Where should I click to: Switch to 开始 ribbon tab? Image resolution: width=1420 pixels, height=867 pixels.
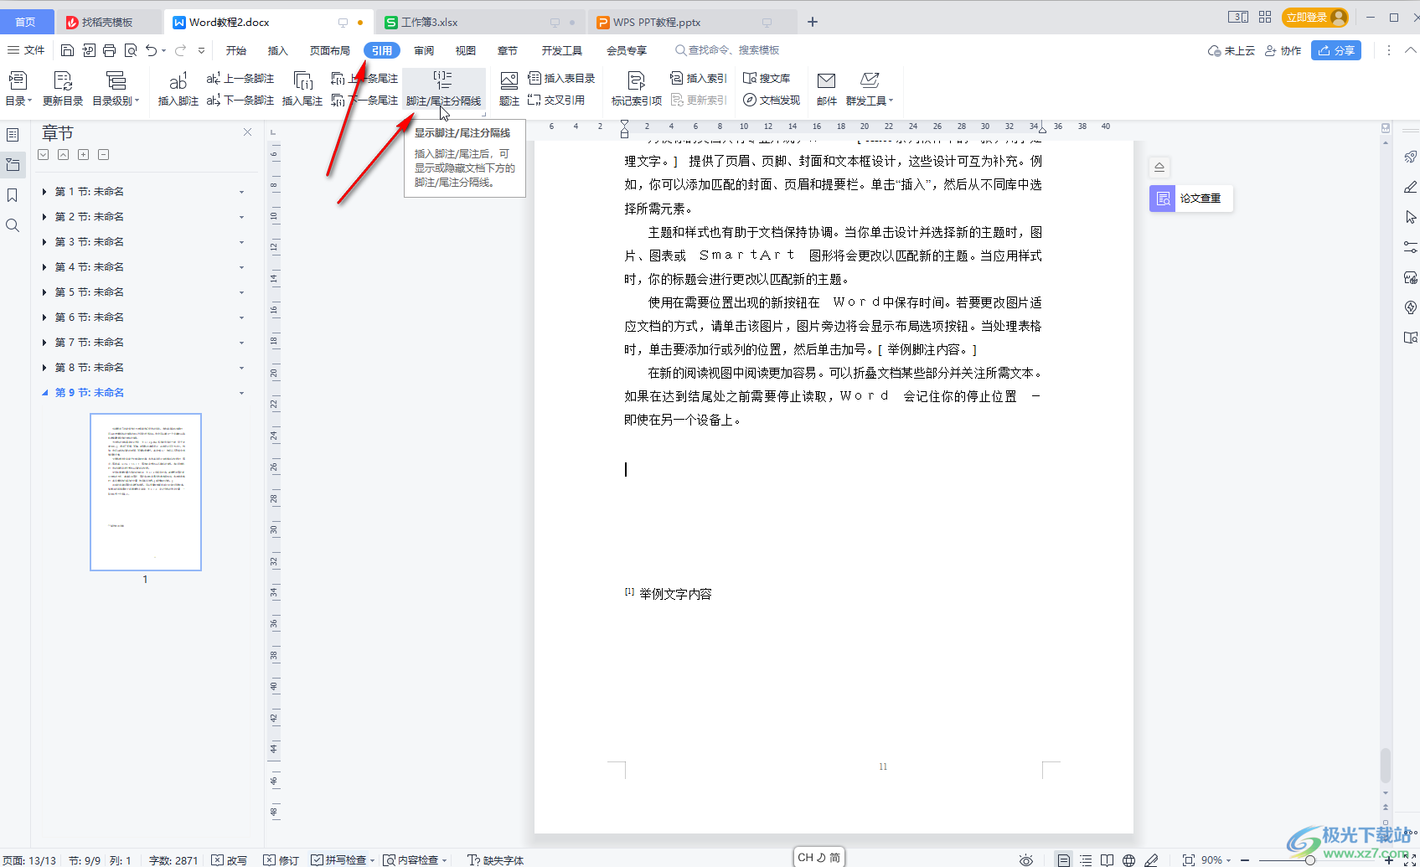click(x=236, y=50)
